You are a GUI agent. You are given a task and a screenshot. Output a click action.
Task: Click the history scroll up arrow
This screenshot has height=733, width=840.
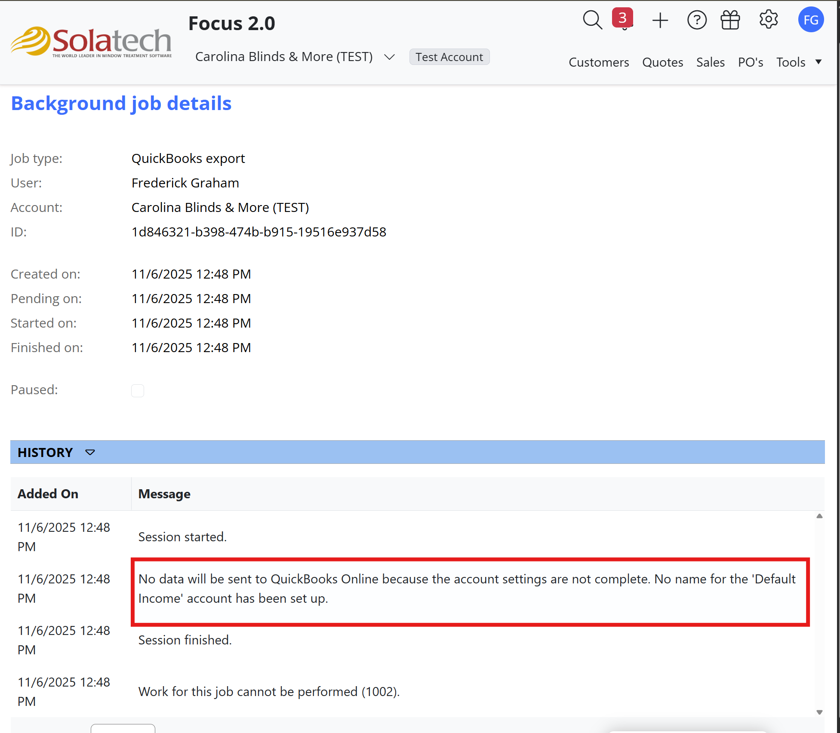(819, 516)
